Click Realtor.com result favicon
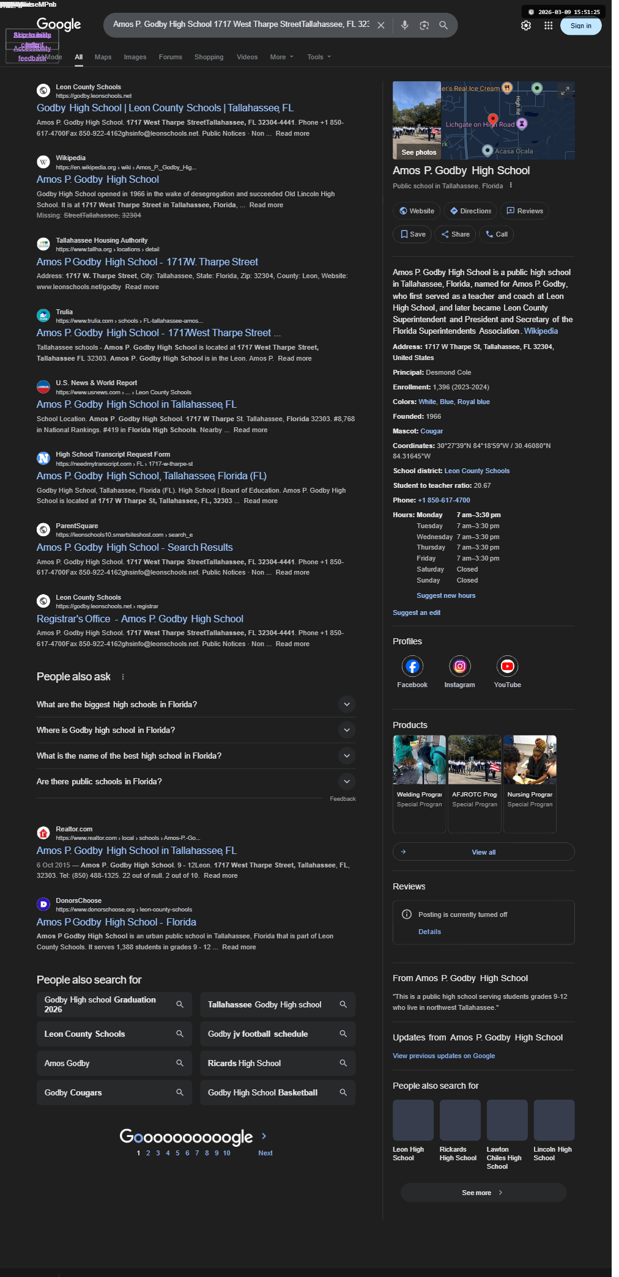This screenshot has width=619, height=1277. pos(43,833)
